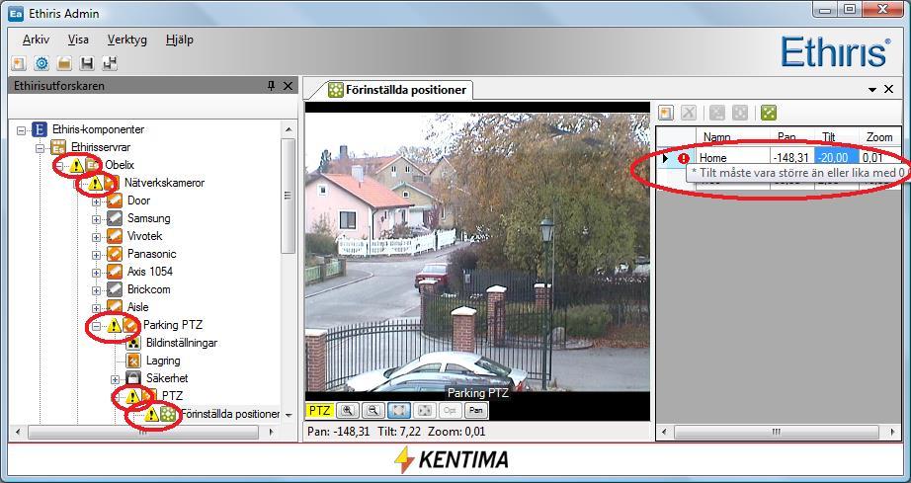Screen dimensions: 911x483
Task: Click the save all toolbar icon
Action: [x=110, y=63]
